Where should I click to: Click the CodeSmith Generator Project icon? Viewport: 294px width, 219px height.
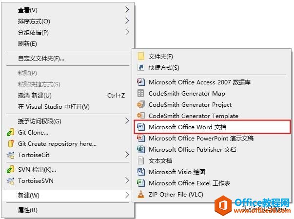(141, 104)
